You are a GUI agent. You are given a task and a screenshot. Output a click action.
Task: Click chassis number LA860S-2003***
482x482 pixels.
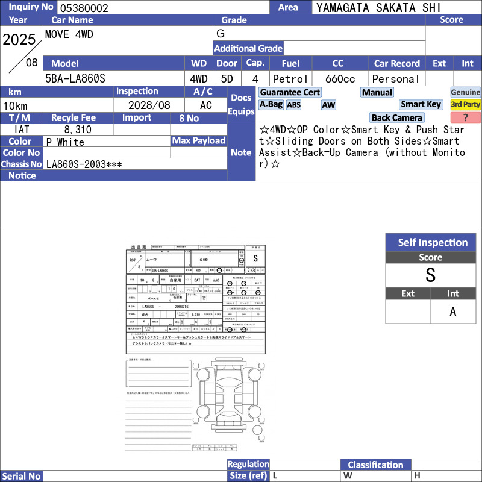(x=84, y=164)
